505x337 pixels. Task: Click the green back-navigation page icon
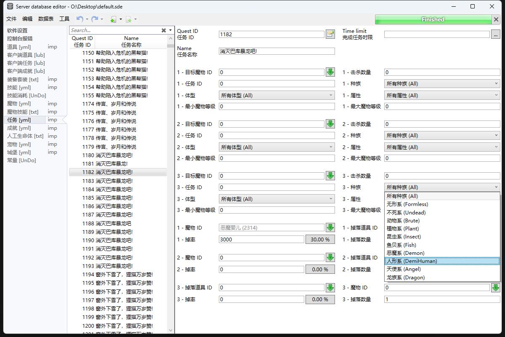click(113, 19)
